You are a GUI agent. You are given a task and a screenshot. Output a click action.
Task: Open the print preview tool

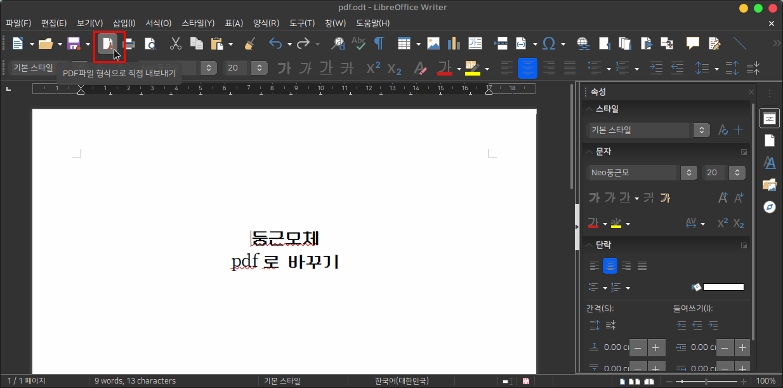tap(150, 44)
